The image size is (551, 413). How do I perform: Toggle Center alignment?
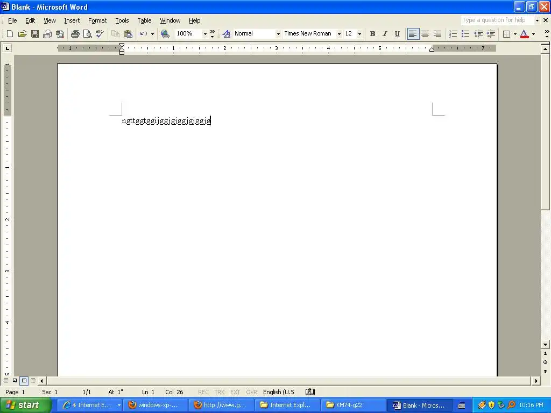coord(425,34)
